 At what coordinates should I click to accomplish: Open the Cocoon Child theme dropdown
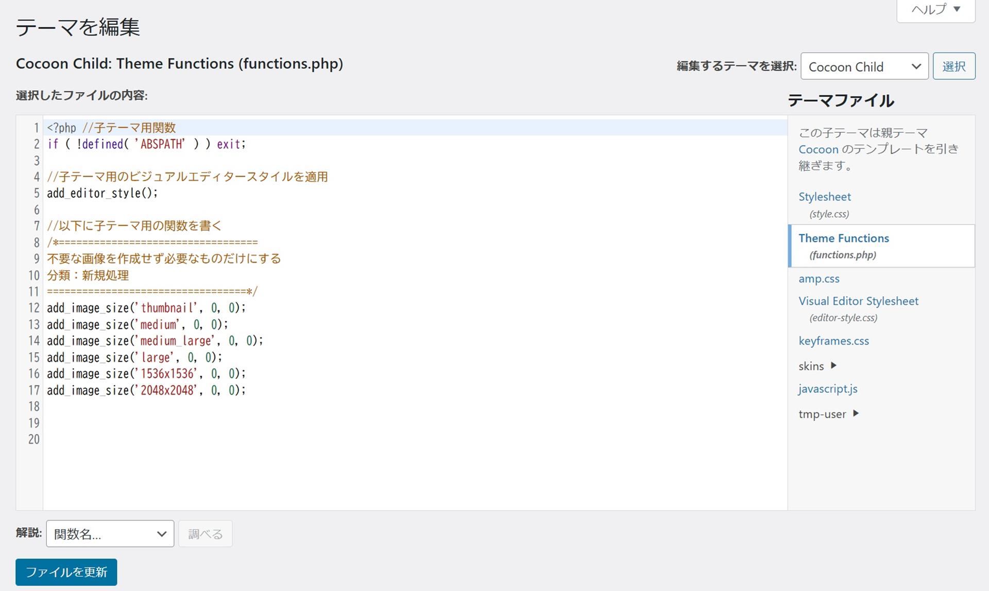[x=864, y=66]
